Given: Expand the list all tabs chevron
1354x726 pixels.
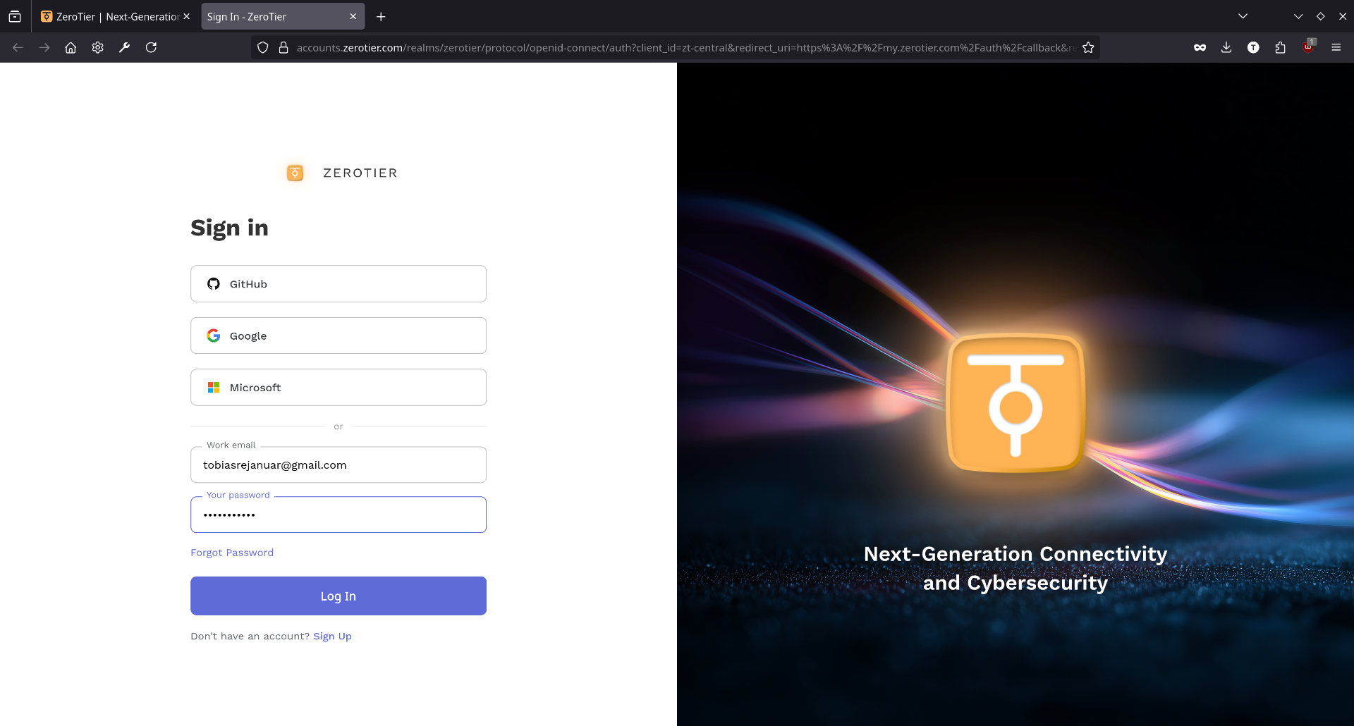Looking at the screenshot, I should point(1243,16).
